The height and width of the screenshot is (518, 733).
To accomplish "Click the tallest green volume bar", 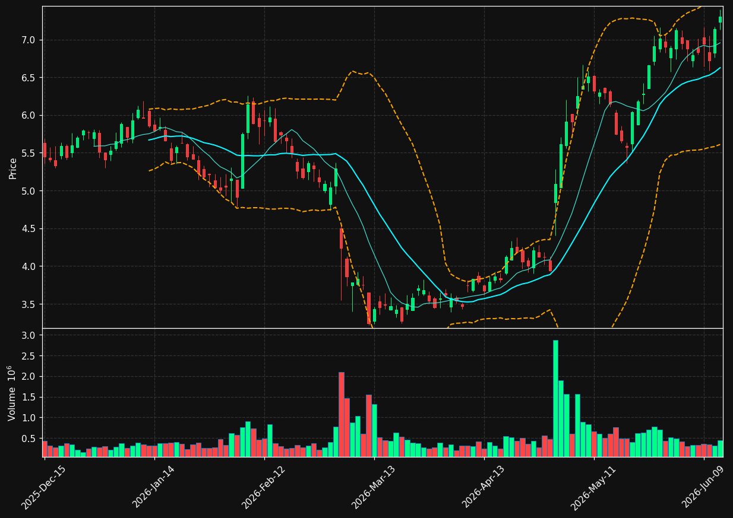I will [555, 398].
